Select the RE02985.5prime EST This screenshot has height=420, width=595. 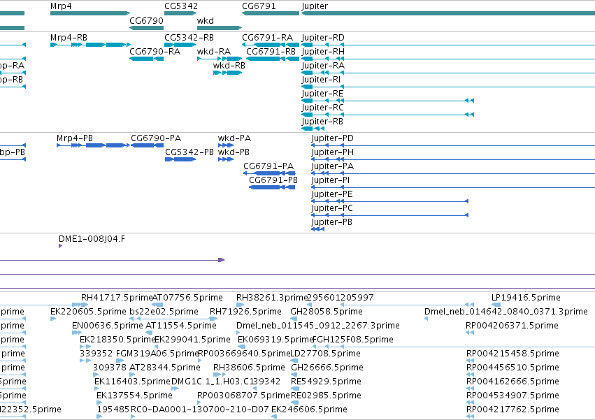tap(294, 403)
